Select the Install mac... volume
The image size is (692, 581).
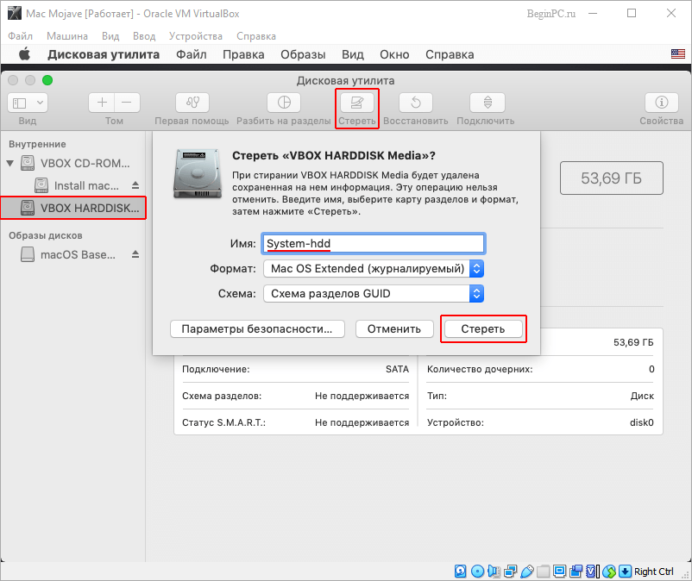click(77, 185)
